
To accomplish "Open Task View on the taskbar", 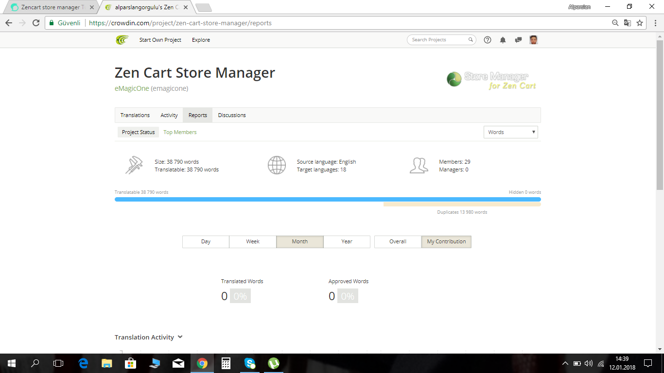I will click(58, 363).
